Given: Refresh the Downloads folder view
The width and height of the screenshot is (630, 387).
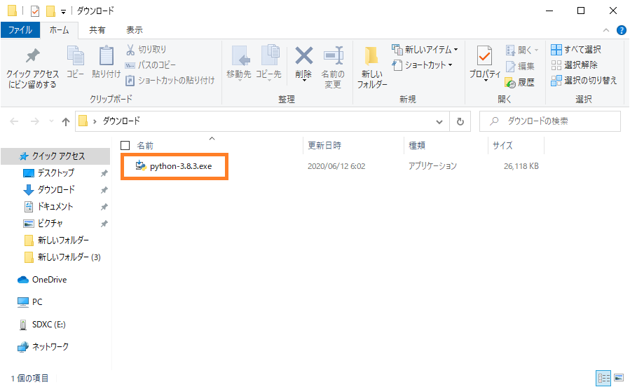Looking at the screenshot, I should tap(460, 121).
